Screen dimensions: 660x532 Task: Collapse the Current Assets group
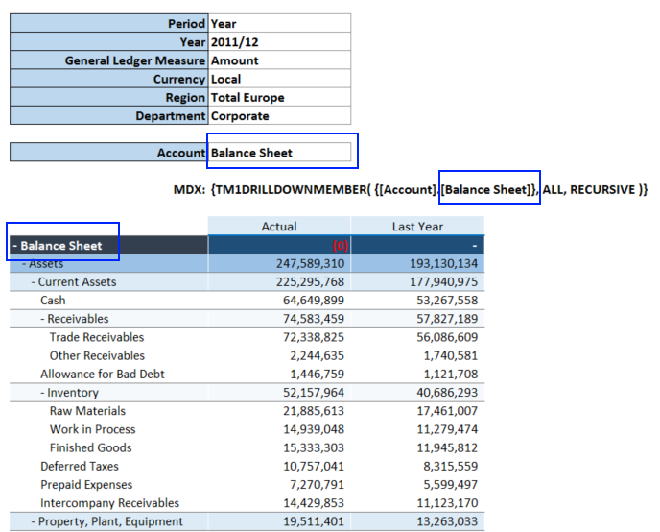pos(34,282)
